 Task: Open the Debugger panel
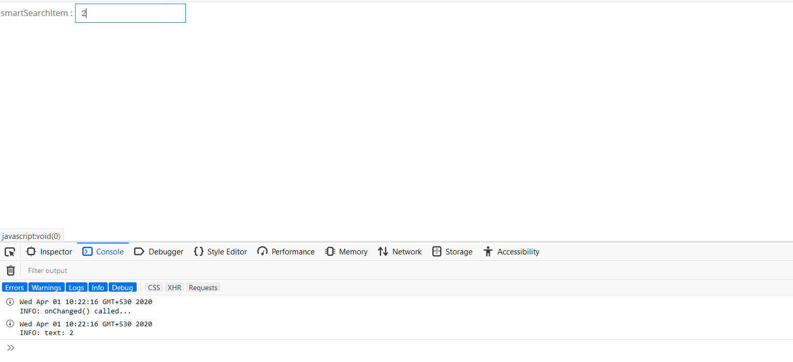159,252
